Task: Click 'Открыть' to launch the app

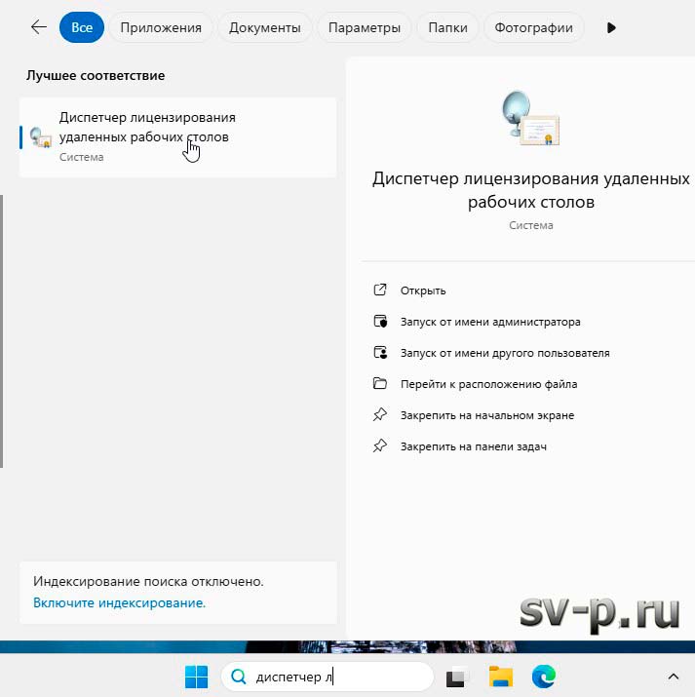Action: click(x=423, y=290)
